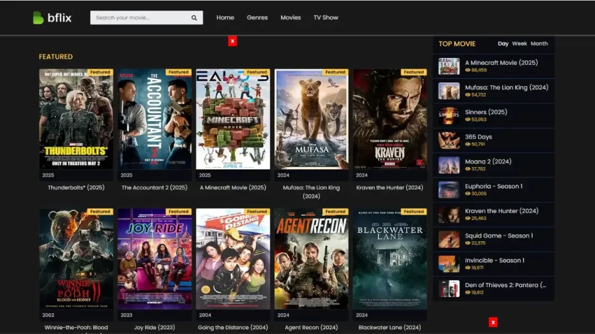Click the Squid Game small thumbnail
The width and height of the screenshot is (595, 334).
[449, 239]
